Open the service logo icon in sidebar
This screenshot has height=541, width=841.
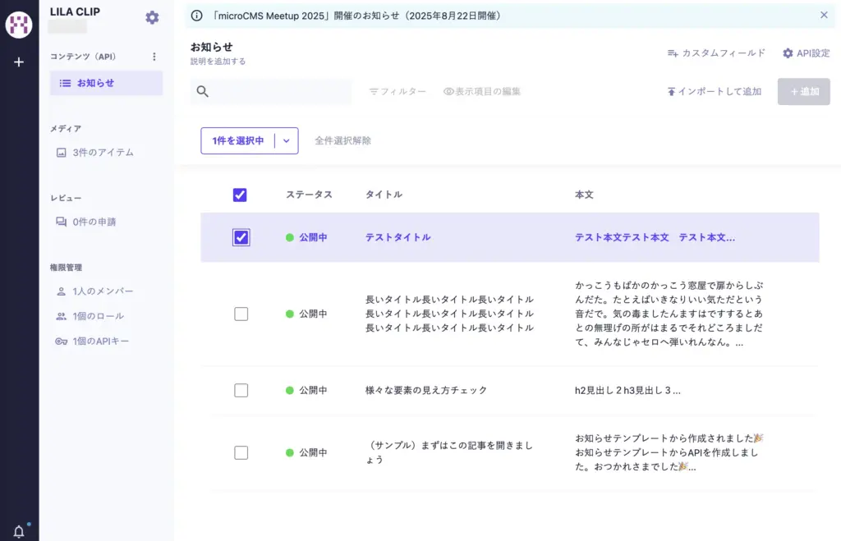point(19,24)
